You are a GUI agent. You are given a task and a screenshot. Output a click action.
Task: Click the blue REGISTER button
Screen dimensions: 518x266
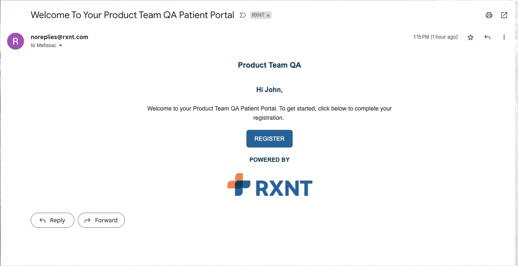pyautogui.click(x=270, y=139)
